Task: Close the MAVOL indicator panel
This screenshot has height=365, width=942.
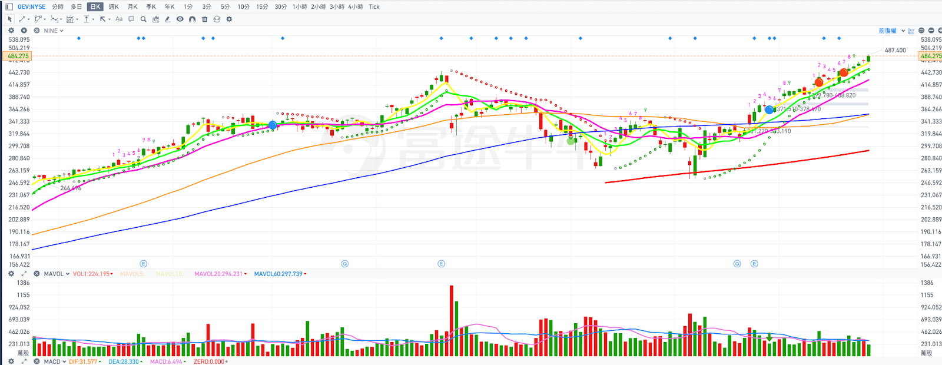Action: [x=37, y=274]
